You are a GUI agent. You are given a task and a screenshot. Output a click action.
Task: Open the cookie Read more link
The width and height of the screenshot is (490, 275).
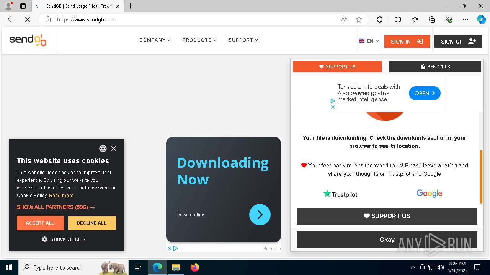tap(61, 195)
